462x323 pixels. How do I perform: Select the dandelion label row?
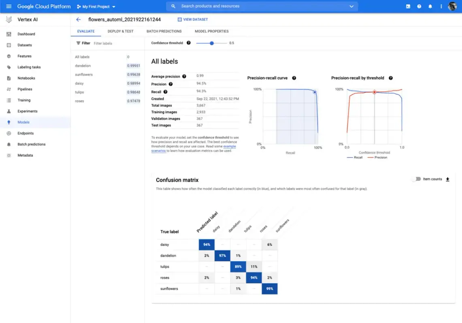pos(107,66)
